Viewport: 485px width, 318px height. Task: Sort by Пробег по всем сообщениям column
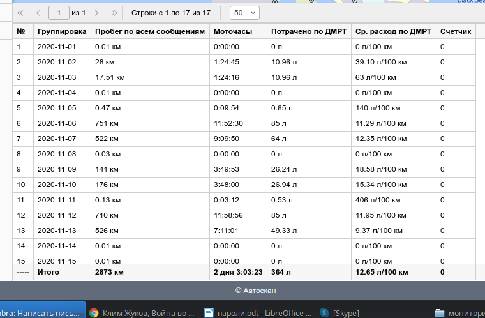point(149,31)
